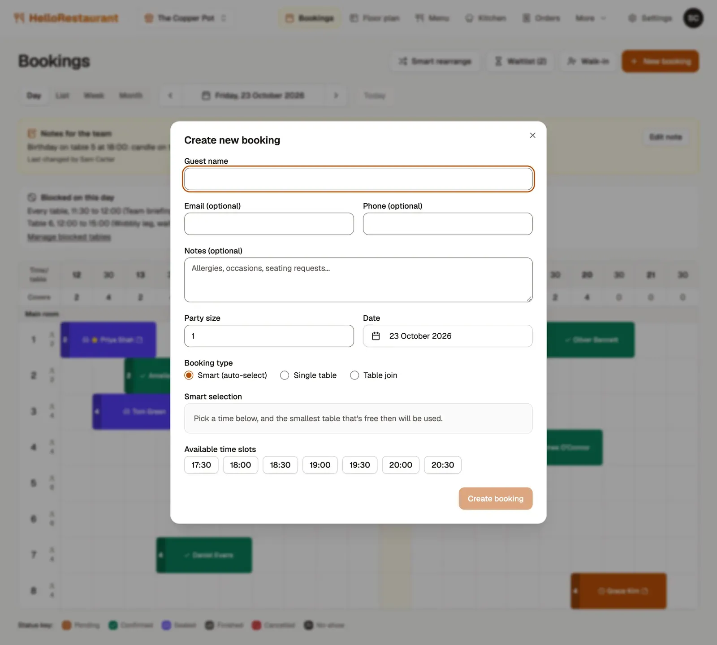Open the Manage blocked tables link
Screen dimensions: 717x645
[69, 237]
